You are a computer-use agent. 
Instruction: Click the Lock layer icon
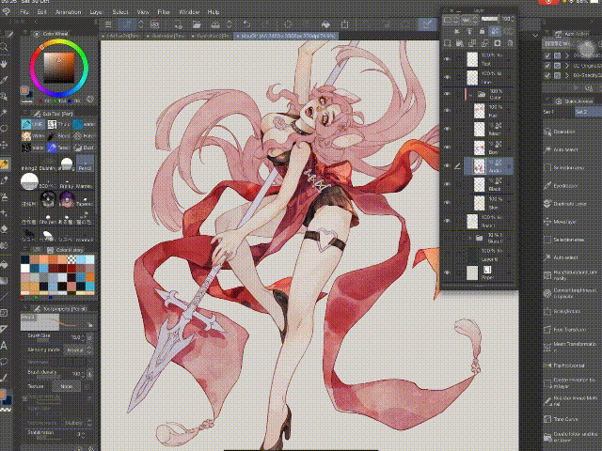tap(483, 31)
